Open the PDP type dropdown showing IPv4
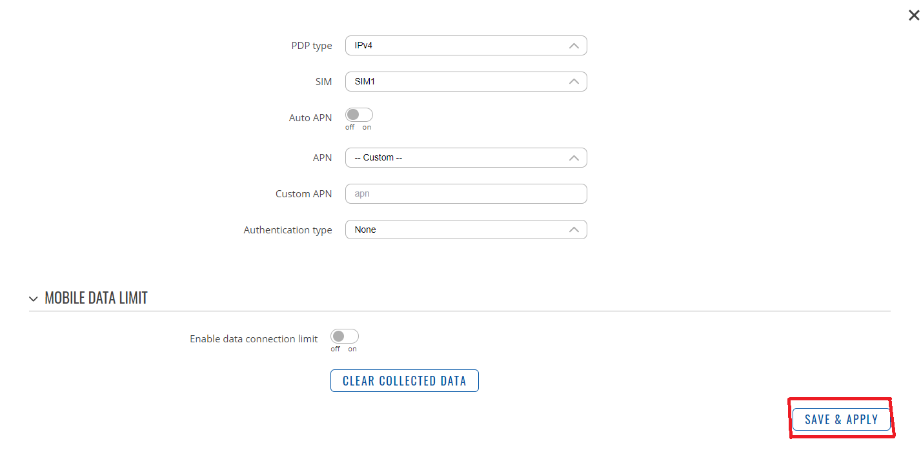 tap(458, 46)
